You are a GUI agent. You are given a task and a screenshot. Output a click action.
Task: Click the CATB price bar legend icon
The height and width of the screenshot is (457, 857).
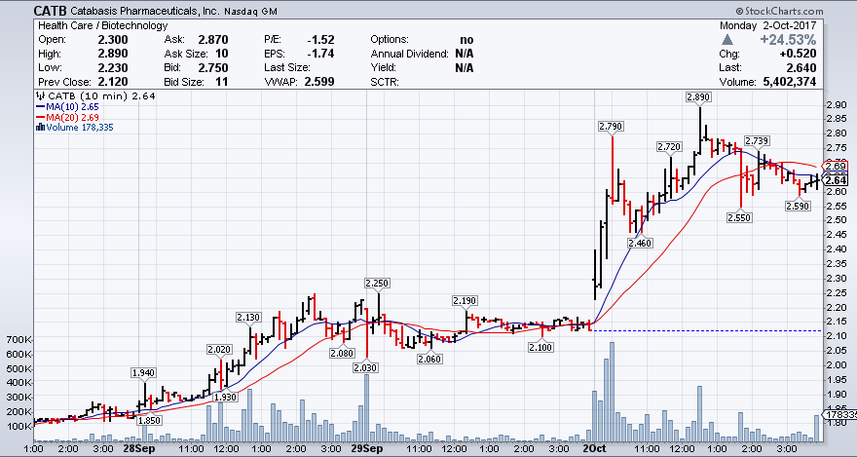39,96
